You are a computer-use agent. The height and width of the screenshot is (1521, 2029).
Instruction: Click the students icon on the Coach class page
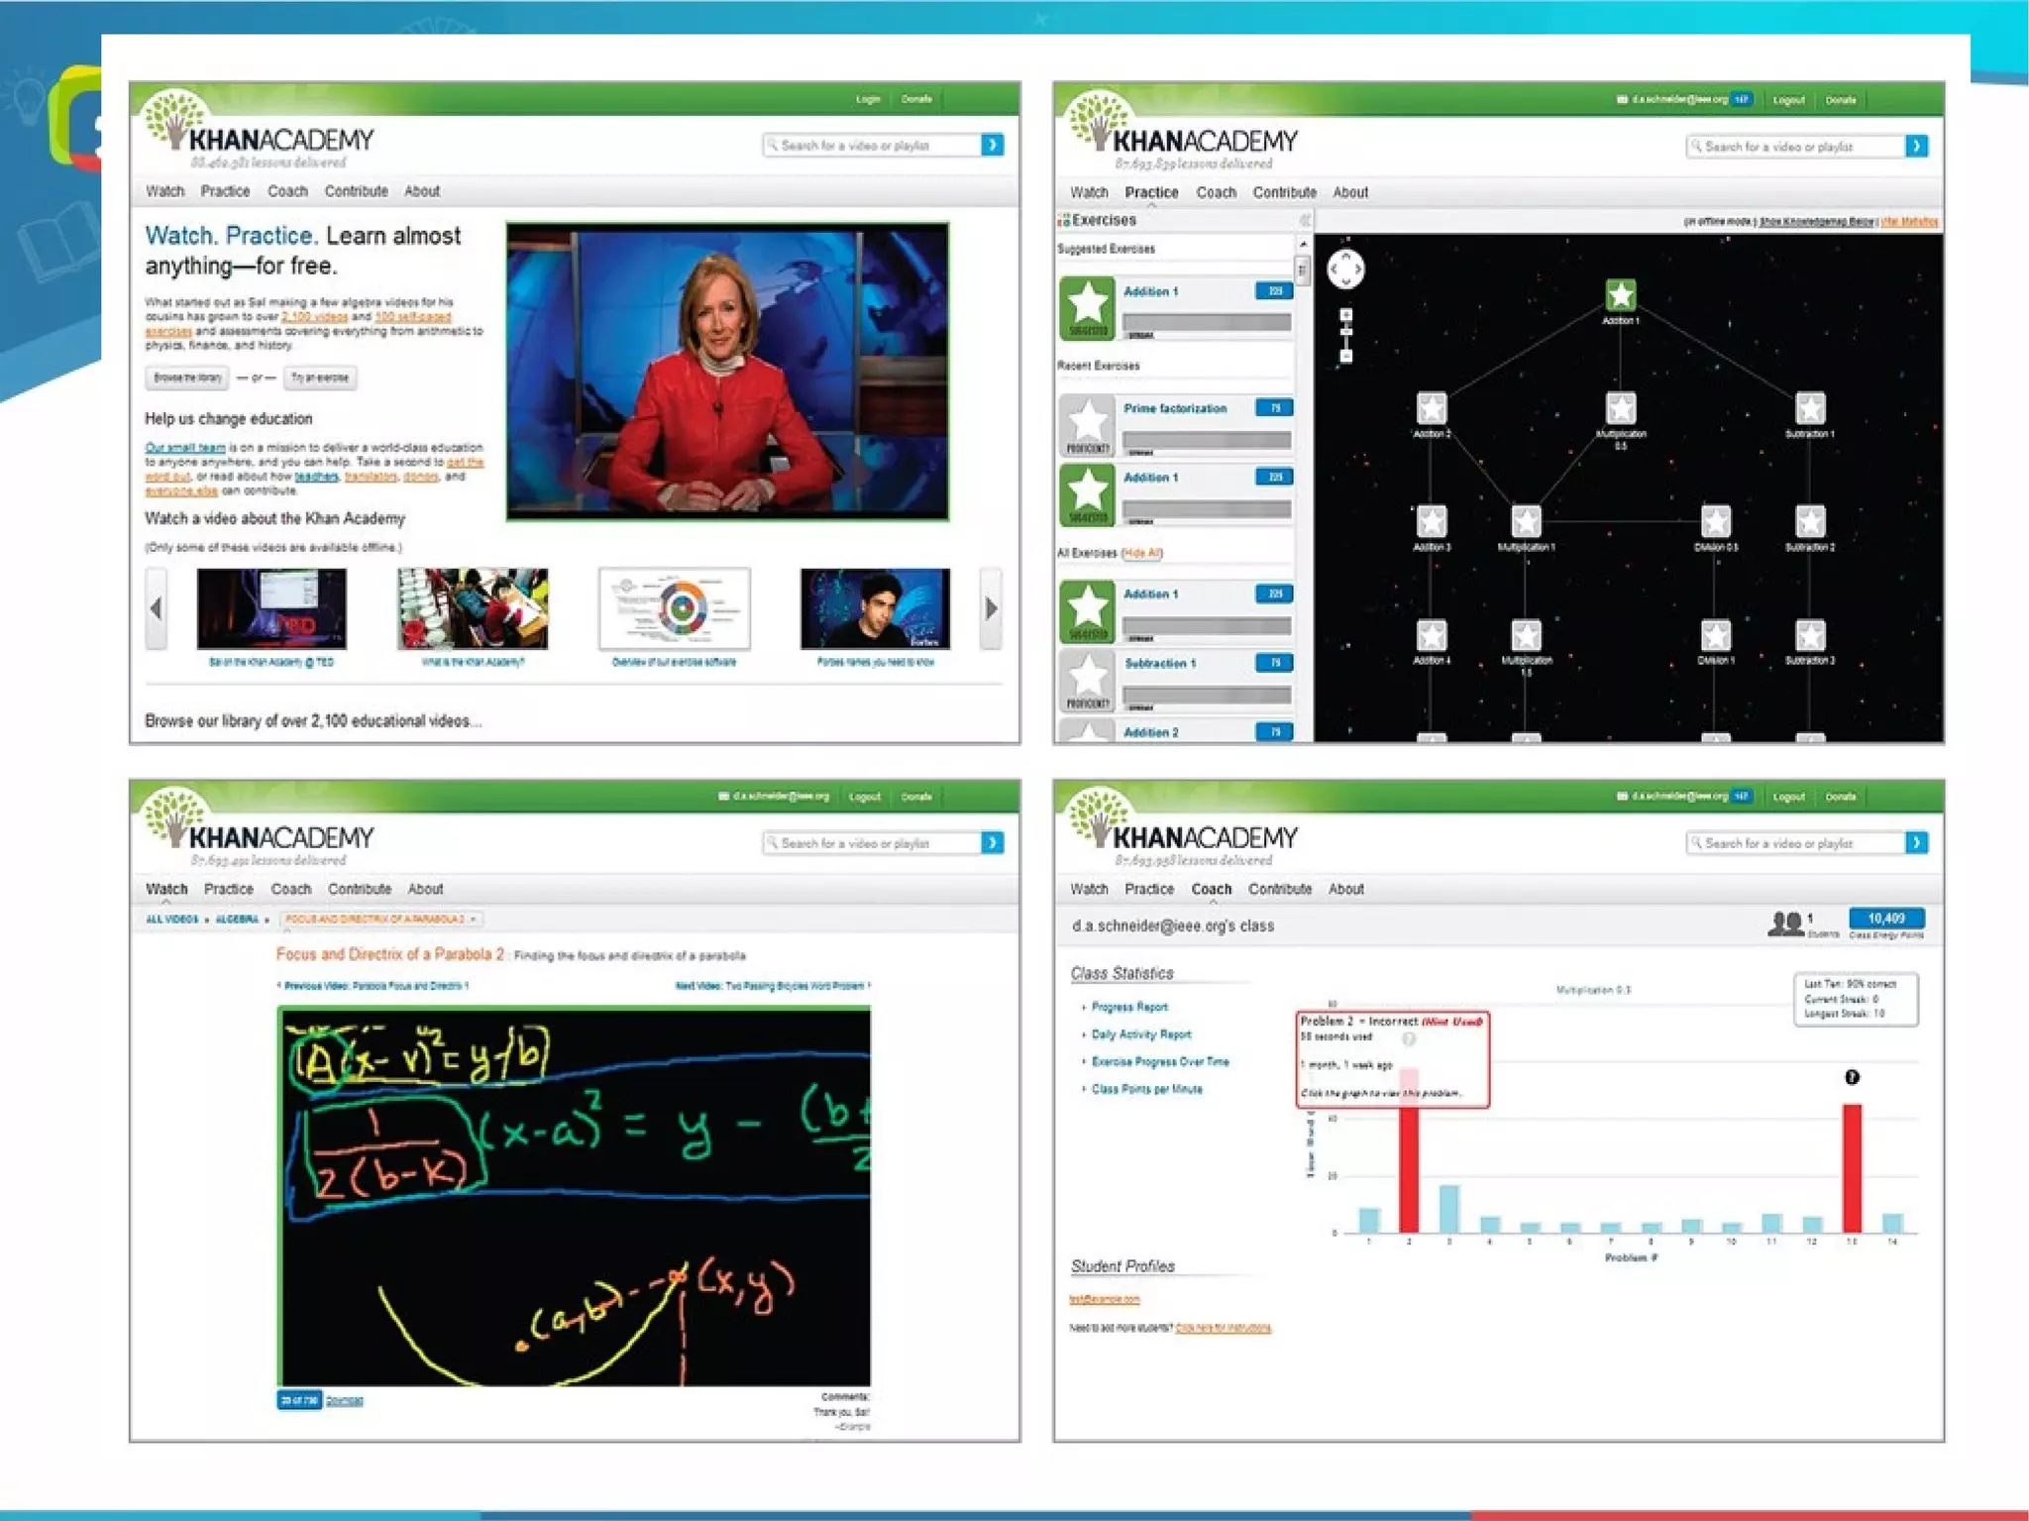(x=1784, y=923)
